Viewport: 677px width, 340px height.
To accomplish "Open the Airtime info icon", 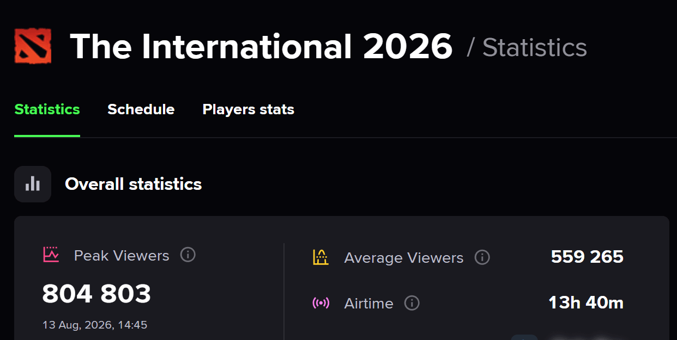I will pos(412,302).
